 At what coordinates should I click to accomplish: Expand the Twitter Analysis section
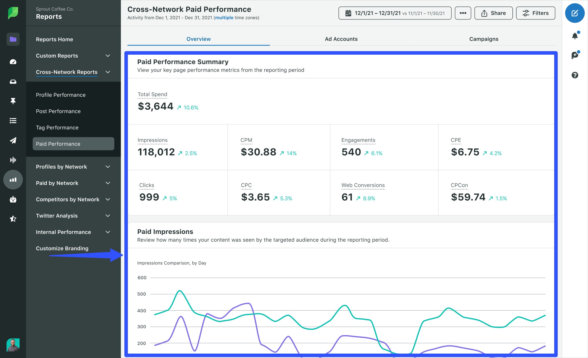108,215
